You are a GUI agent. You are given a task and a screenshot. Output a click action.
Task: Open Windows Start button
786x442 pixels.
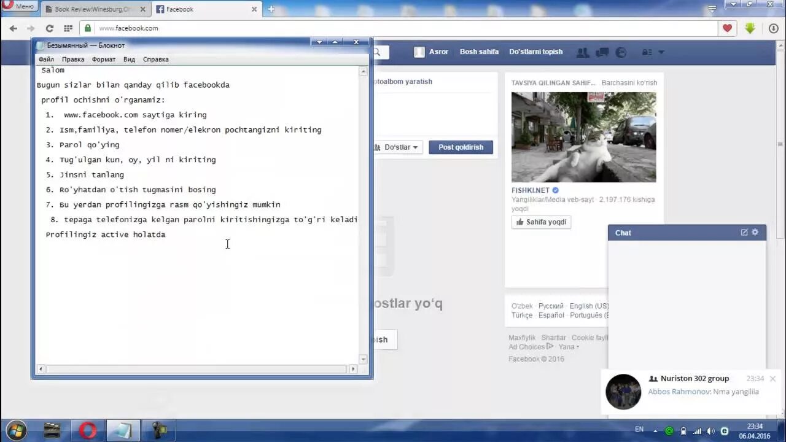coord(15,430)
